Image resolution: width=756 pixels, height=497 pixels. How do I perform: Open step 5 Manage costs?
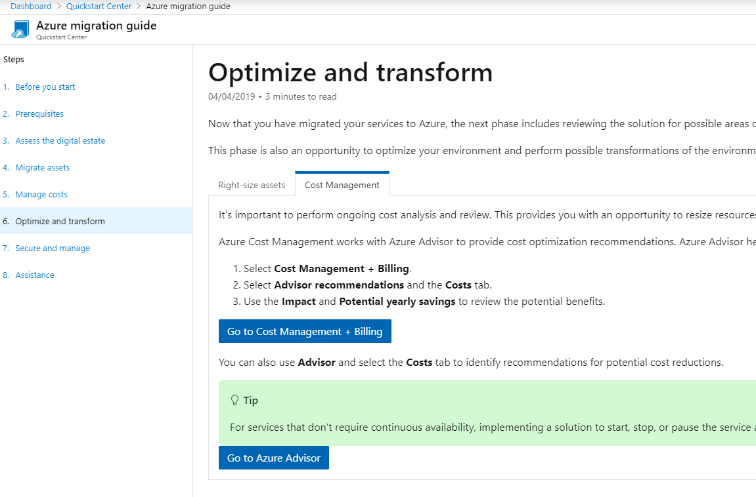tap(41, 194)
